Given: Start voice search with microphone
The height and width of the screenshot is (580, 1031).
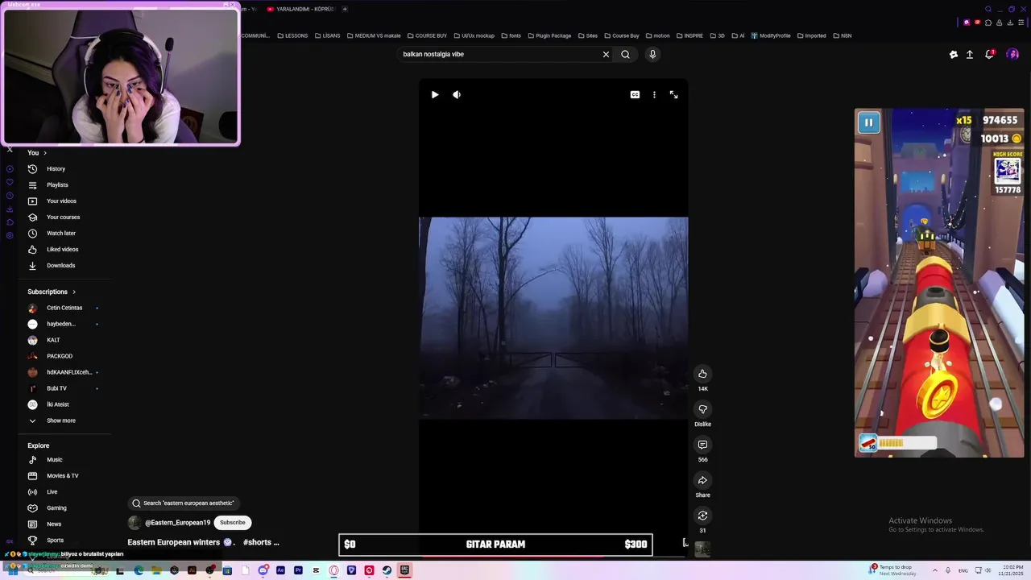Looking at the screenshot, I should click(x=652, y=54).
